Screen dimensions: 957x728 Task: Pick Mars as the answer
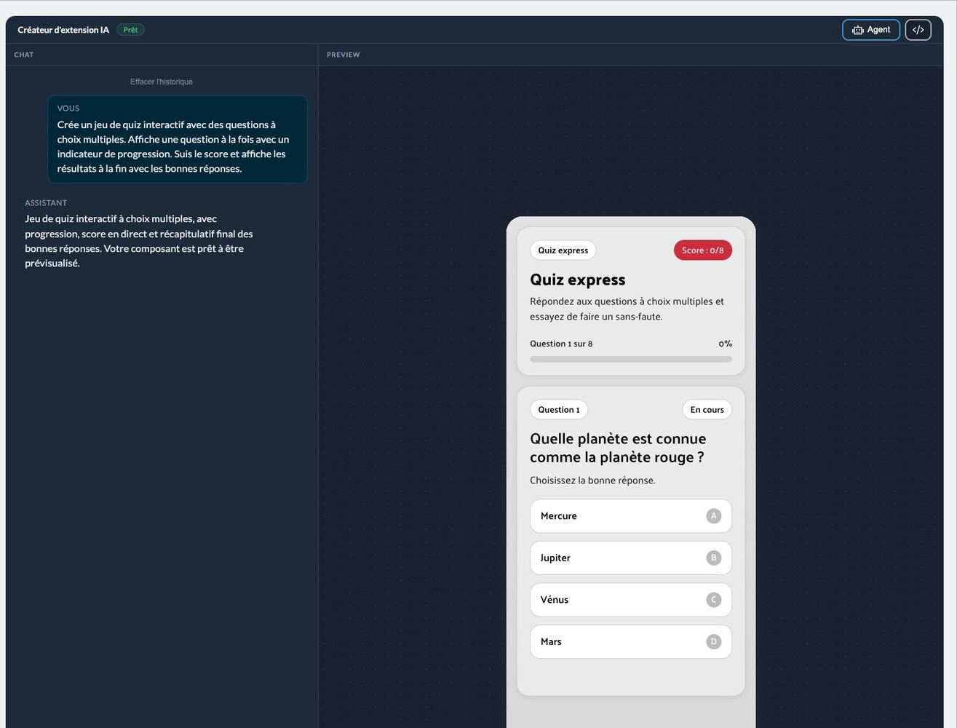tap(631, 641)
